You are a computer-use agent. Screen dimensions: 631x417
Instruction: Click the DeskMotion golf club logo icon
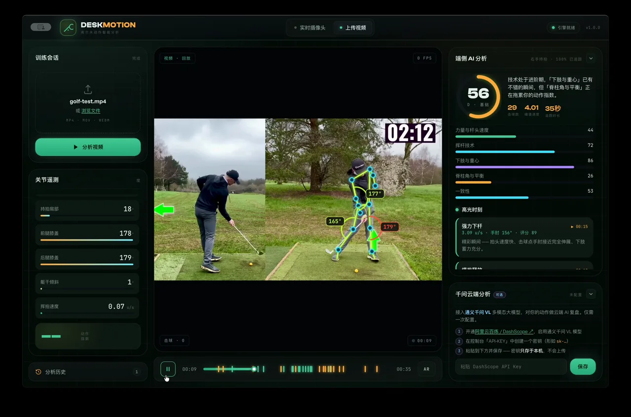[68, 28]
